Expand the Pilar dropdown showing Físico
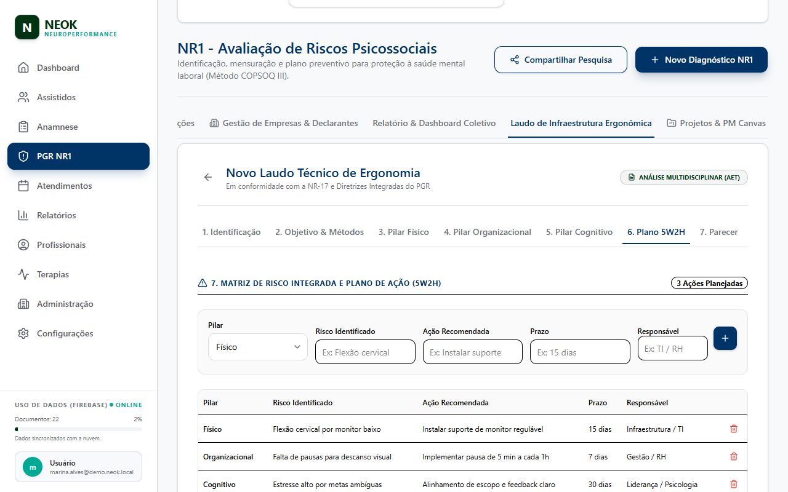Screen dimensions: 788x492 (258, 347)
